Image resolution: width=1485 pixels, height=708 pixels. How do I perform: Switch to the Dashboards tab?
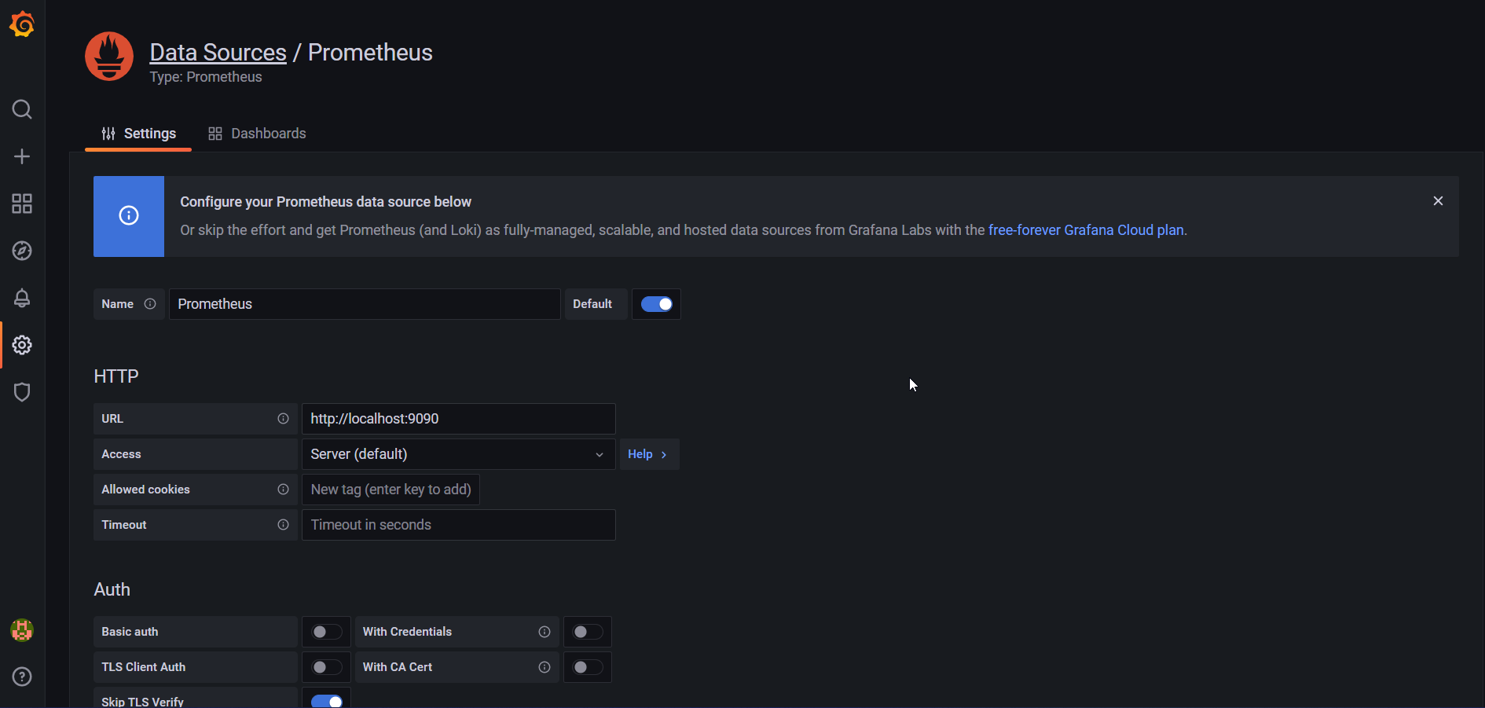[257, 134]
